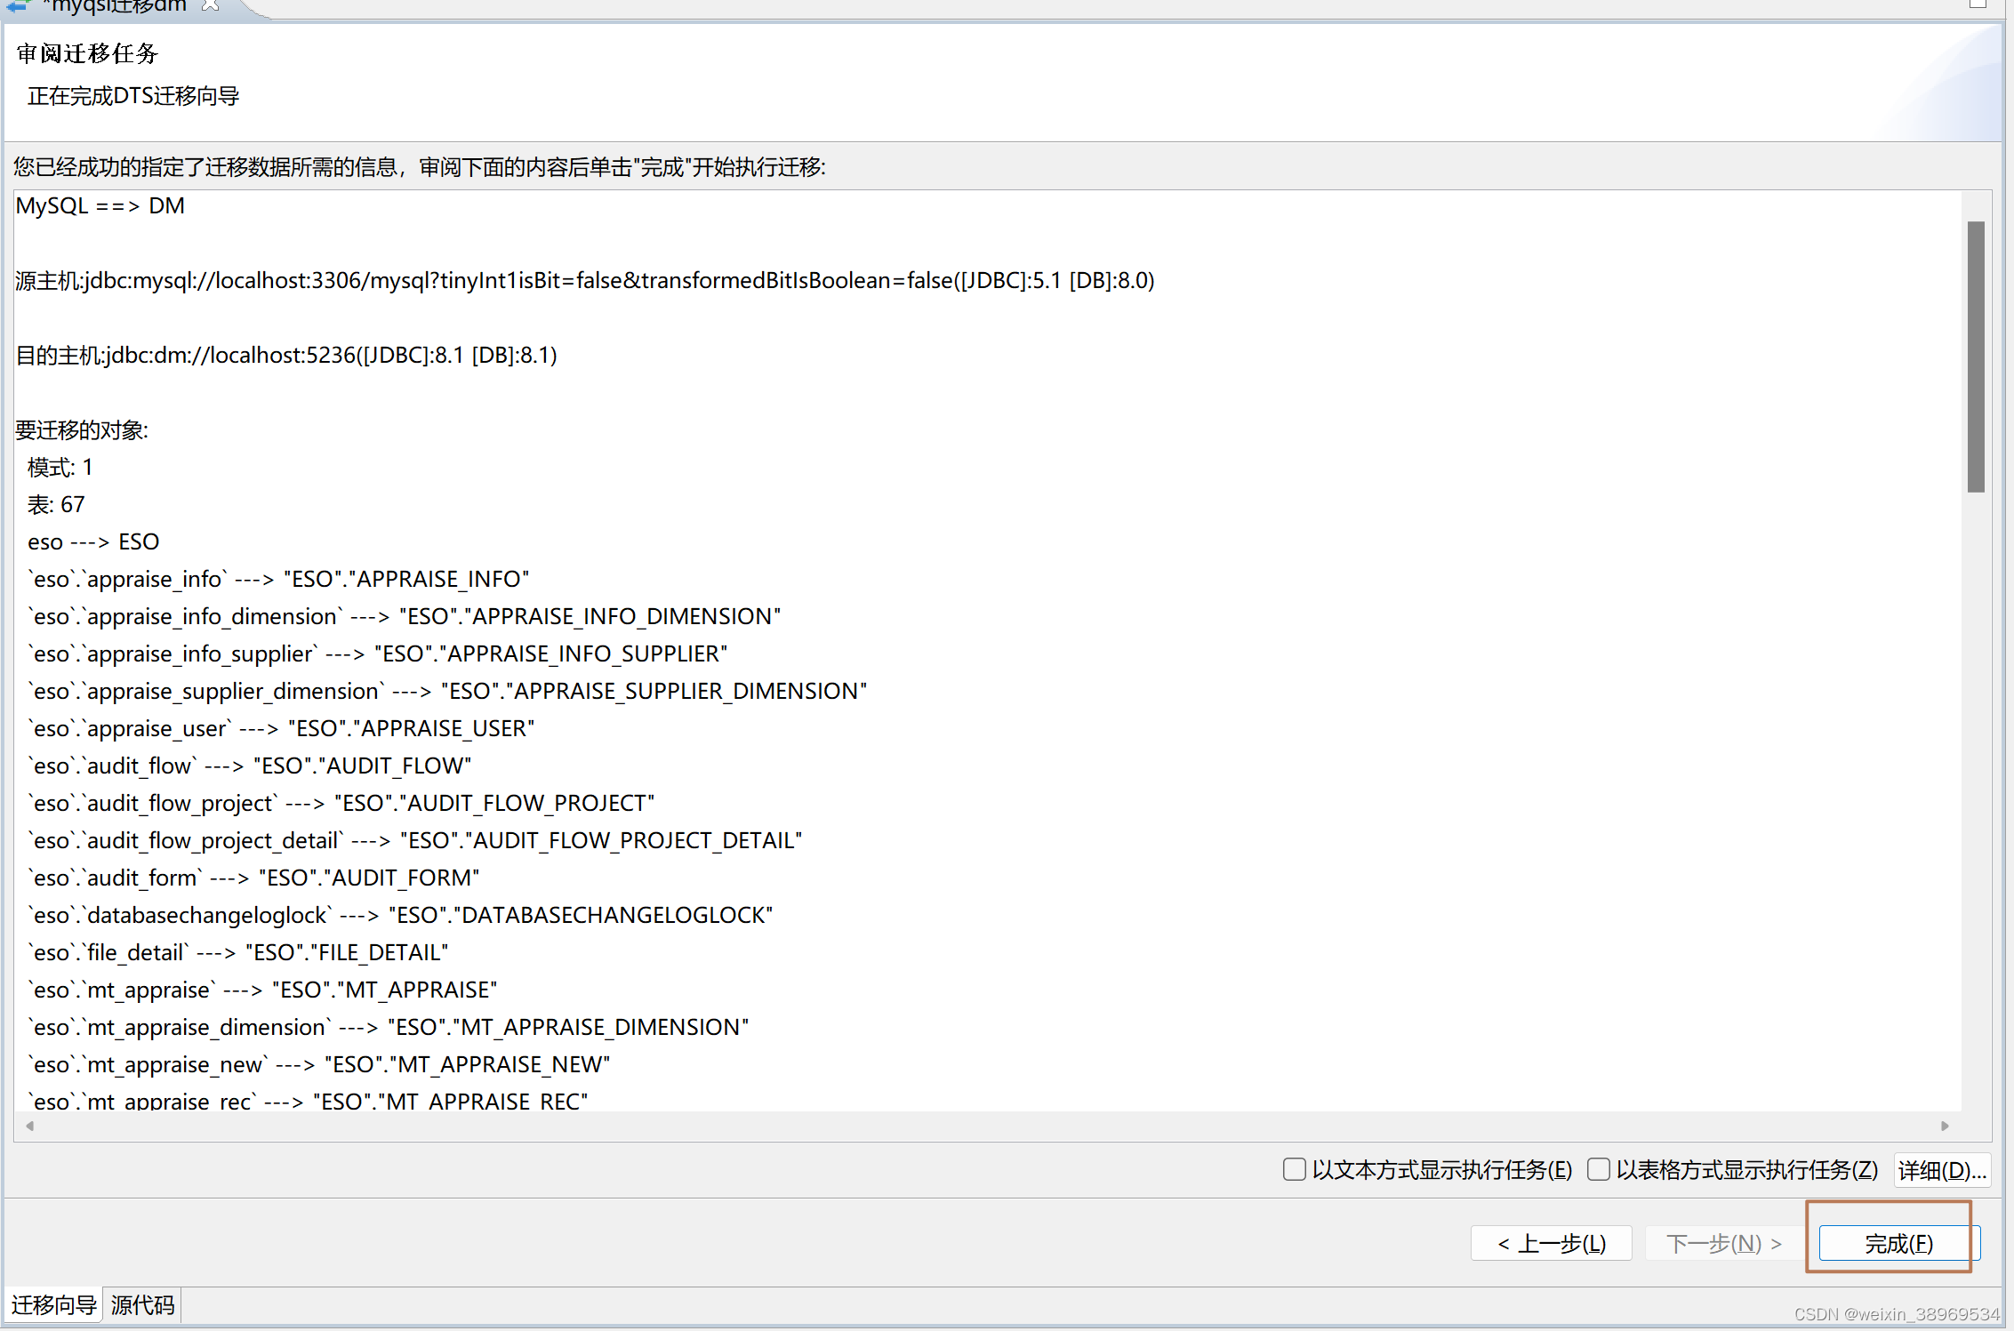
Task: Click the horizontal scrollbar left arrow
Action: coord(30,1126)
